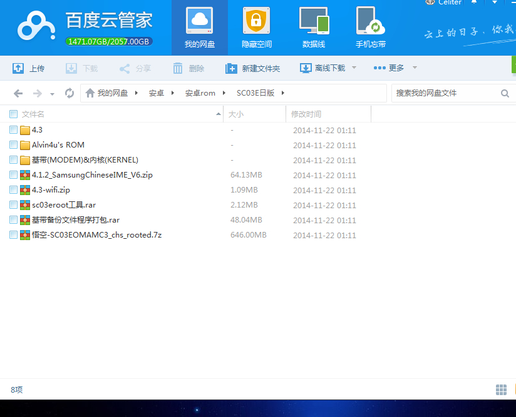Screen dimensions: 516x417
Task: Create folder with 新建文件夹
Action: click(253, 68)
